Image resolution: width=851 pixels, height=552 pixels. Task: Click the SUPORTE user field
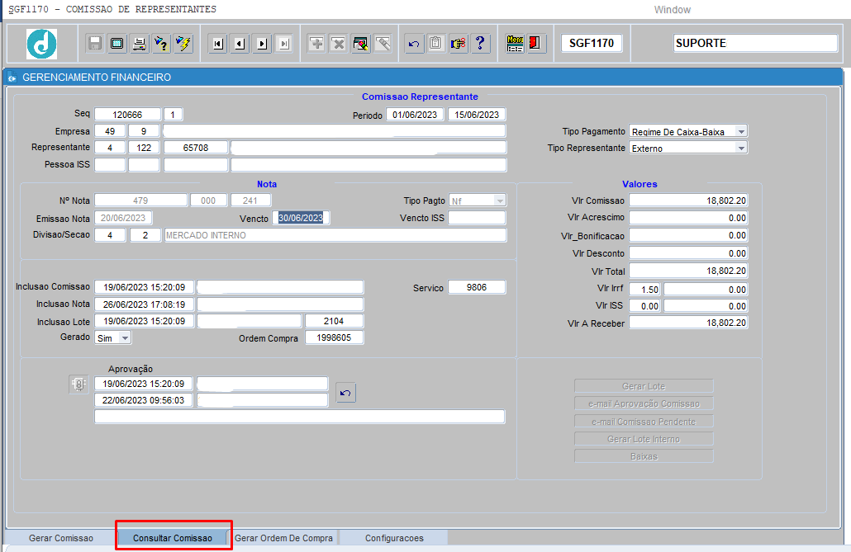pyautogui.click(x=755, y=43)
